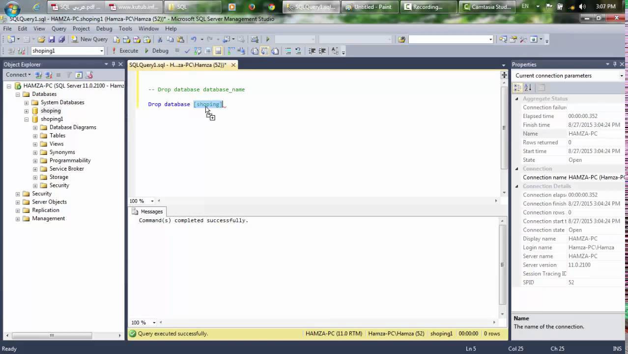Viewport: 628px width, 354px height.
Task: Select the Storage tree item
Action: click(59, 177)
